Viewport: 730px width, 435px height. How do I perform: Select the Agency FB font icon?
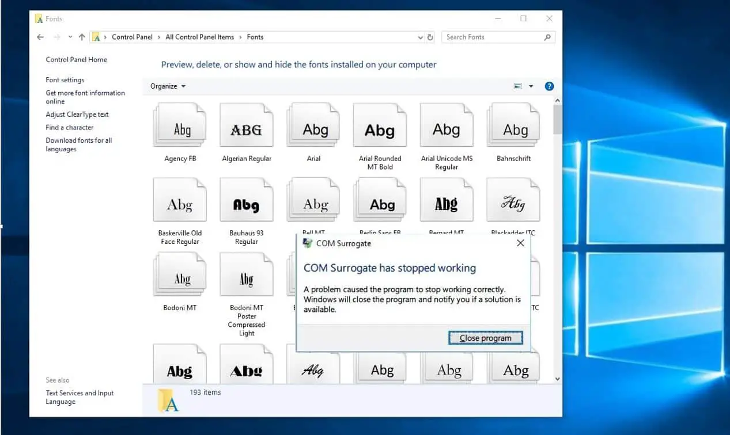click(x=180, y=125)
